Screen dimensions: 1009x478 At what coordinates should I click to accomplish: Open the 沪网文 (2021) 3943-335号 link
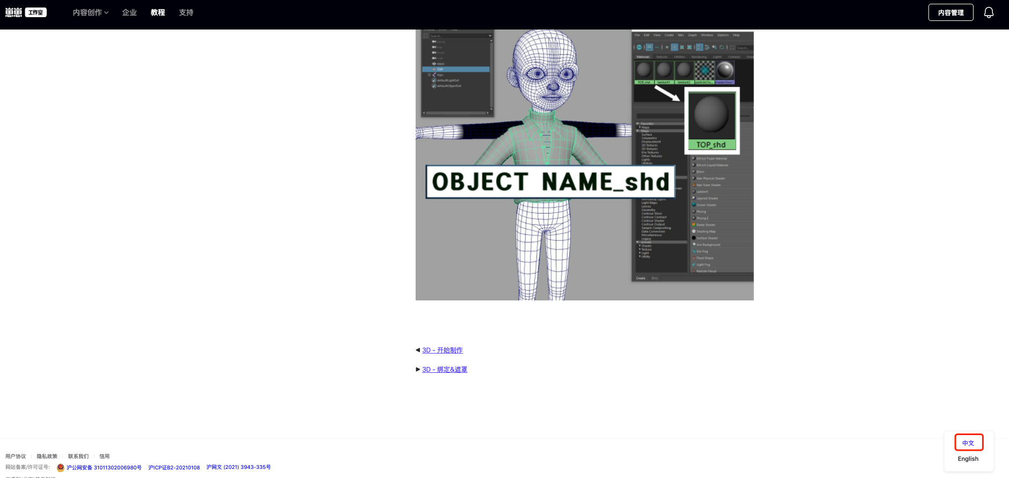(238, 467)
